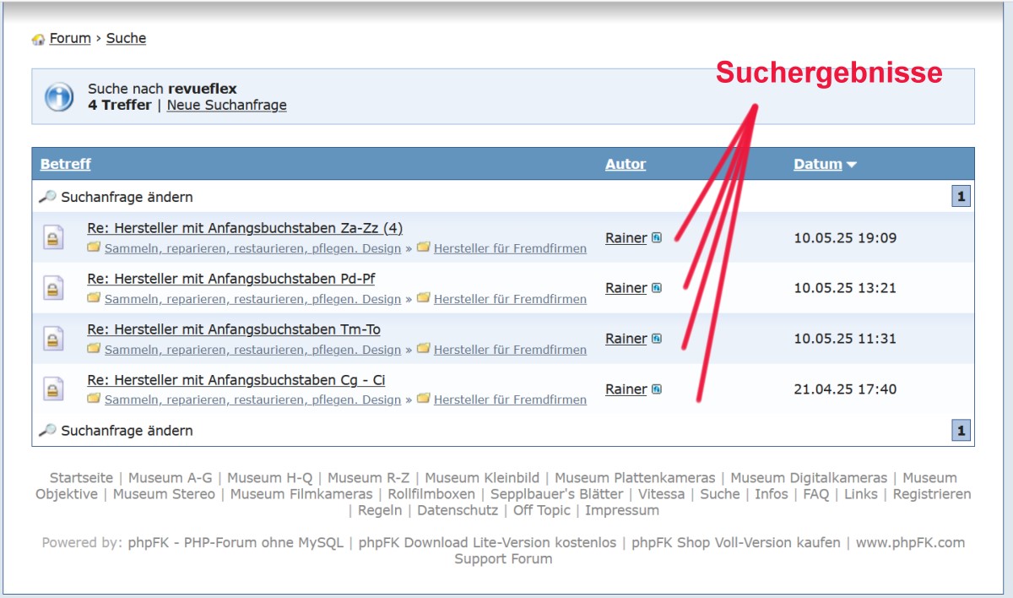The width and height of the screenshot is (1013, 598).
Task: Click locked post icon for Cg - Ci result
Action: tap(53, 390)
